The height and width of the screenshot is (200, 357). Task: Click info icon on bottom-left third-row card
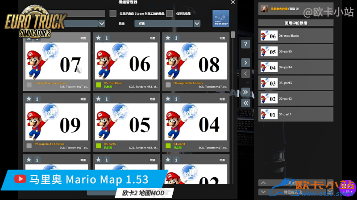point(37,160)
